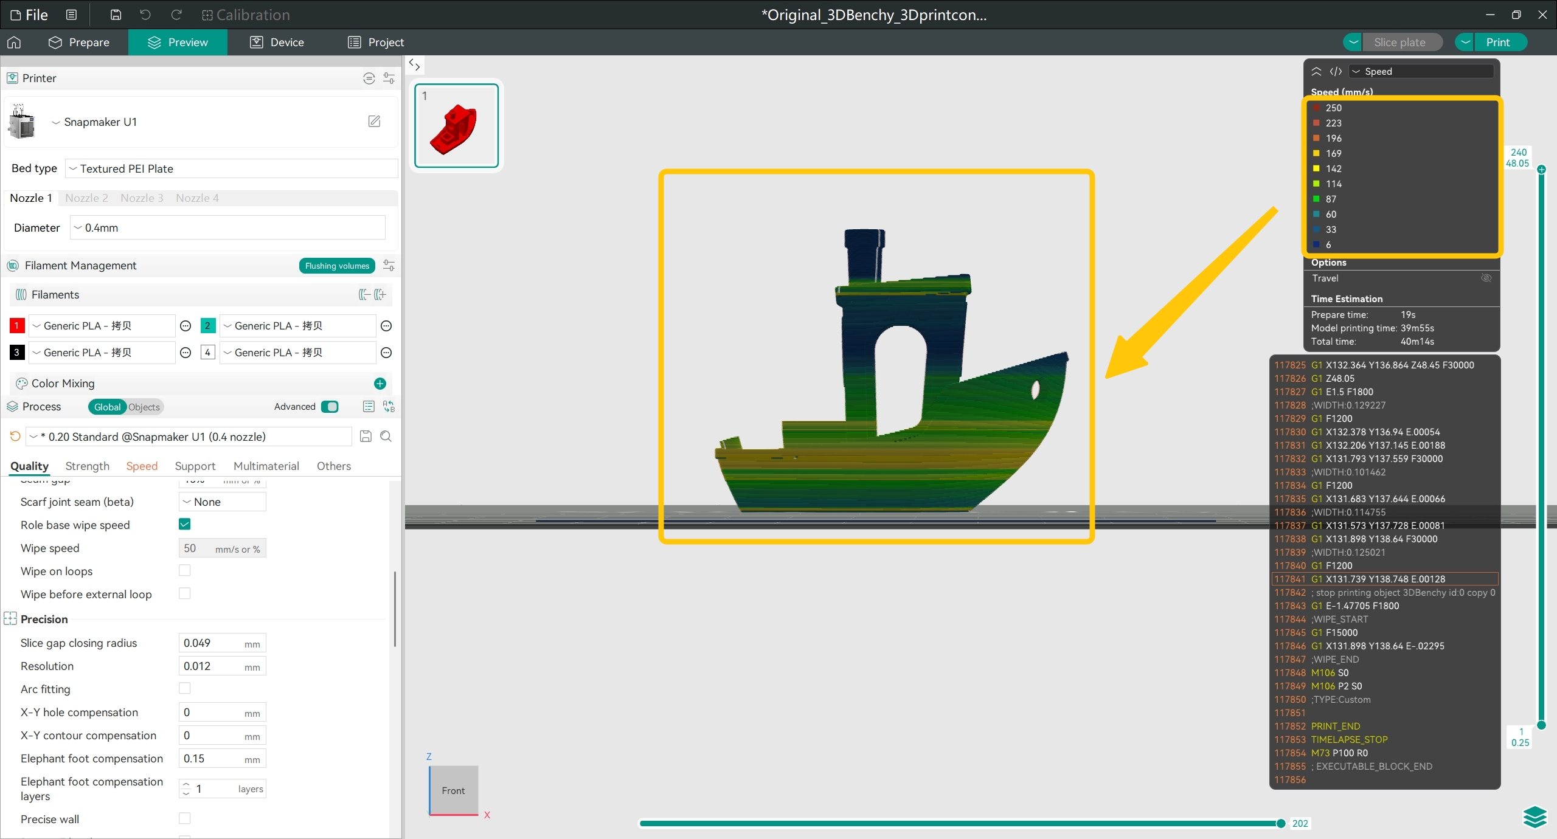Open the process preset dropdown

[x=190, y=437]
